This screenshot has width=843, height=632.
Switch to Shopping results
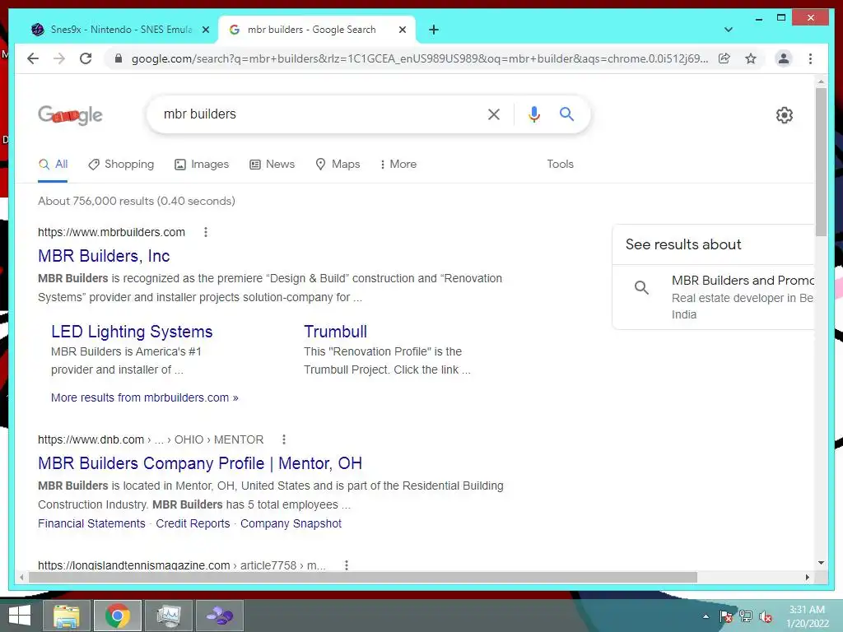121,164
